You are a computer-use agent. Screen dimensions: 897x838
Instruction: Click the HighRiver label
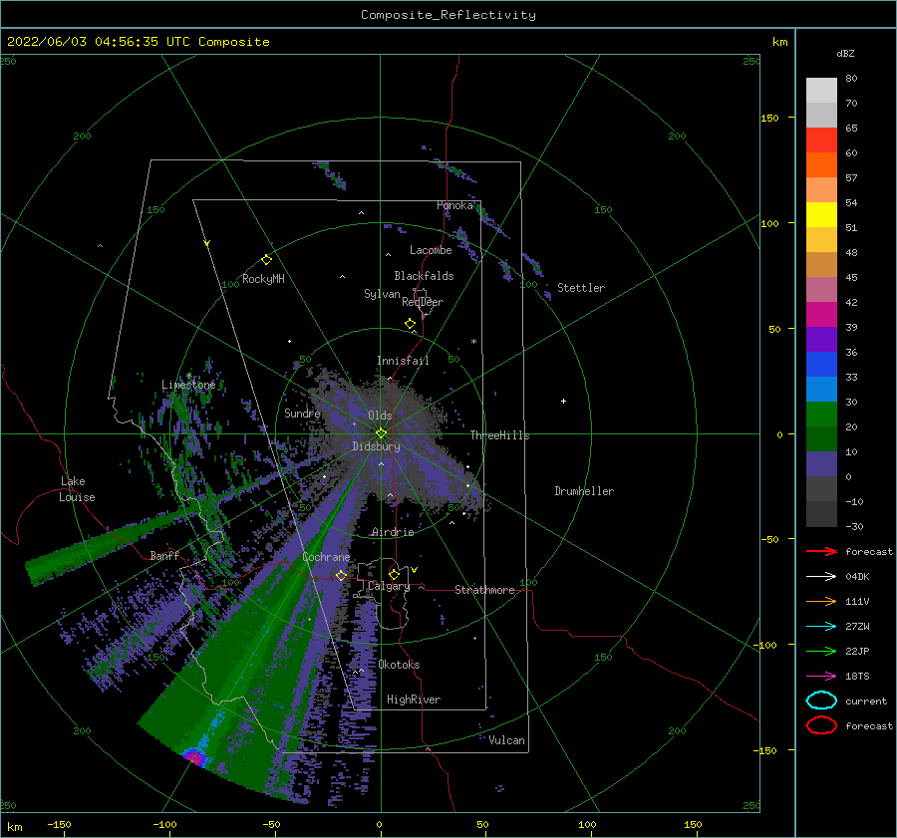414,699
